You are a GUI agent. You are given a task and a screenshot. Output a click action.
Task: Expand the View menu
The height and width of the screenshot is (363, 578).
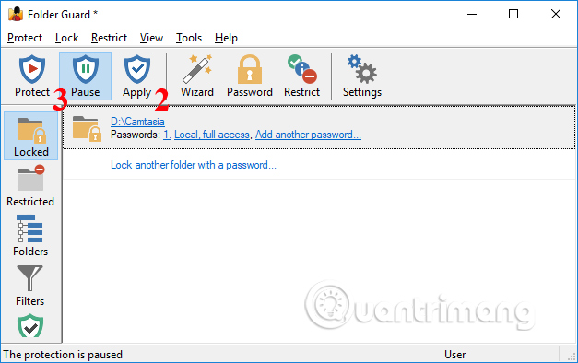click(151, 38)
